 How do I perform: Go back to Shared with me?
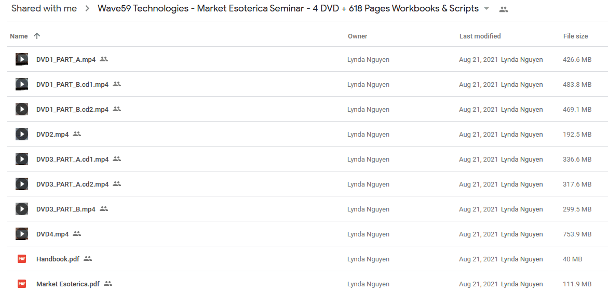(44, 8)
